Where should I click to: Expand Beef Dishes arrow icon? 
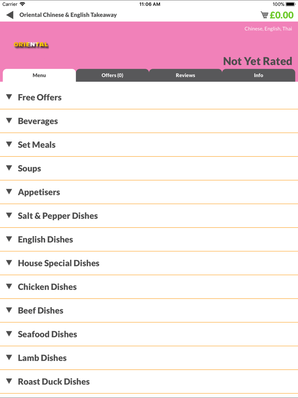pyautogui.click(x=9, y=310)
